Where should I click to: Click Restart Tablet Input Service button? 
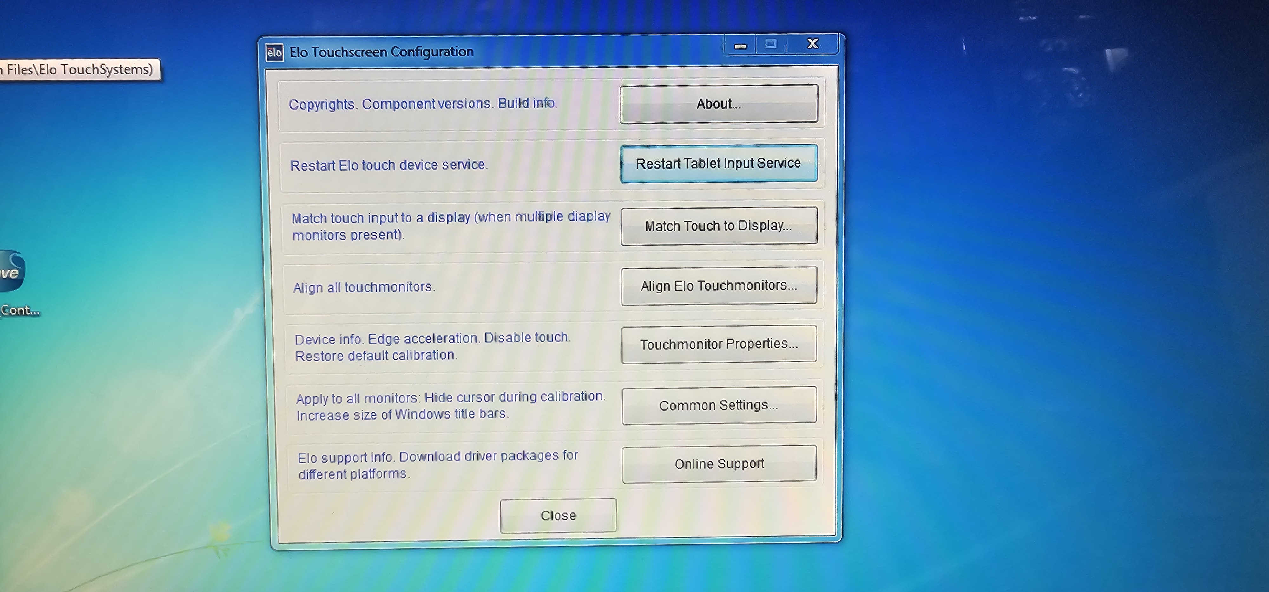[x=719, y=164]
